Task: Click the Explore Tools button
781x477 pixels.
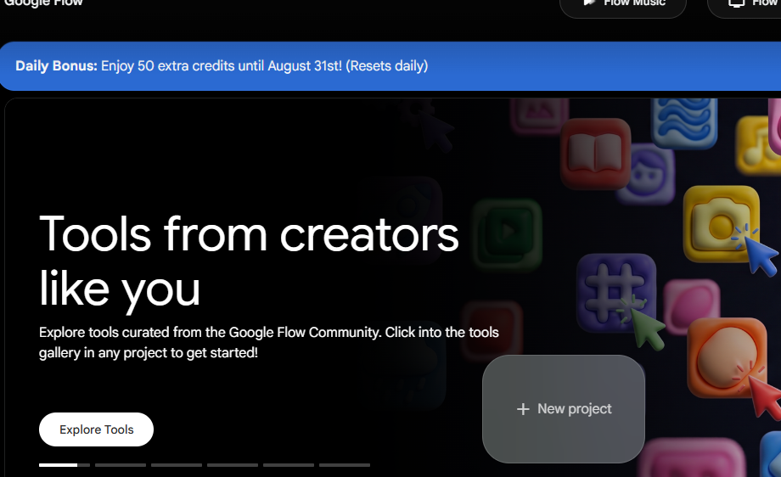Action: pyautogui.click(x=96, y=429)
